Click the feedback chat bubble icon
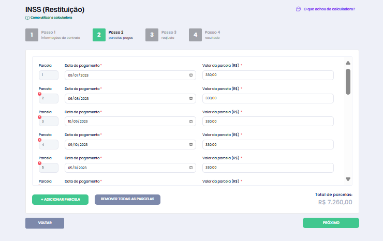Viewport: 383px width, 241px height. pyautogui.click(x=298, y=9)
